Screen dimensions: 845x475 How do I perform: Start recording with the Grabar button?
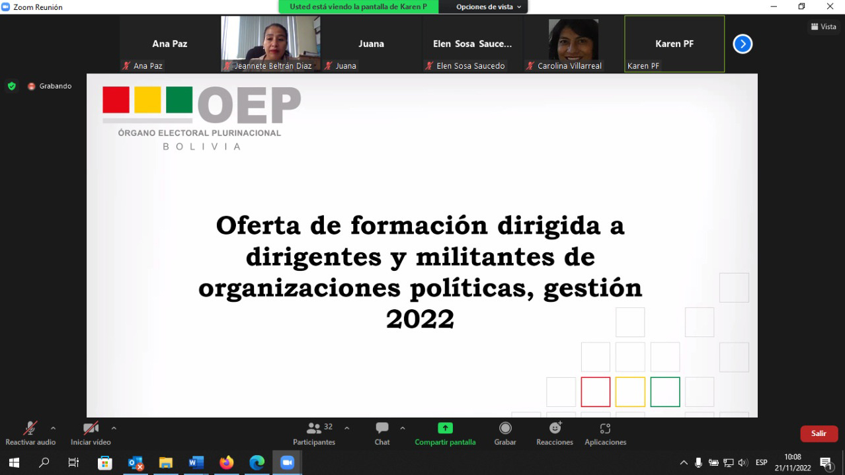[505, 433]
